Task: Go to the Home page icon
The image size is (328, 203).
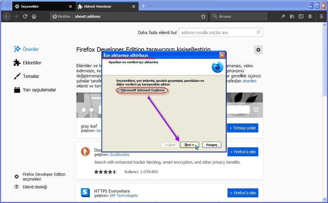Action: [x=34, y=16]
